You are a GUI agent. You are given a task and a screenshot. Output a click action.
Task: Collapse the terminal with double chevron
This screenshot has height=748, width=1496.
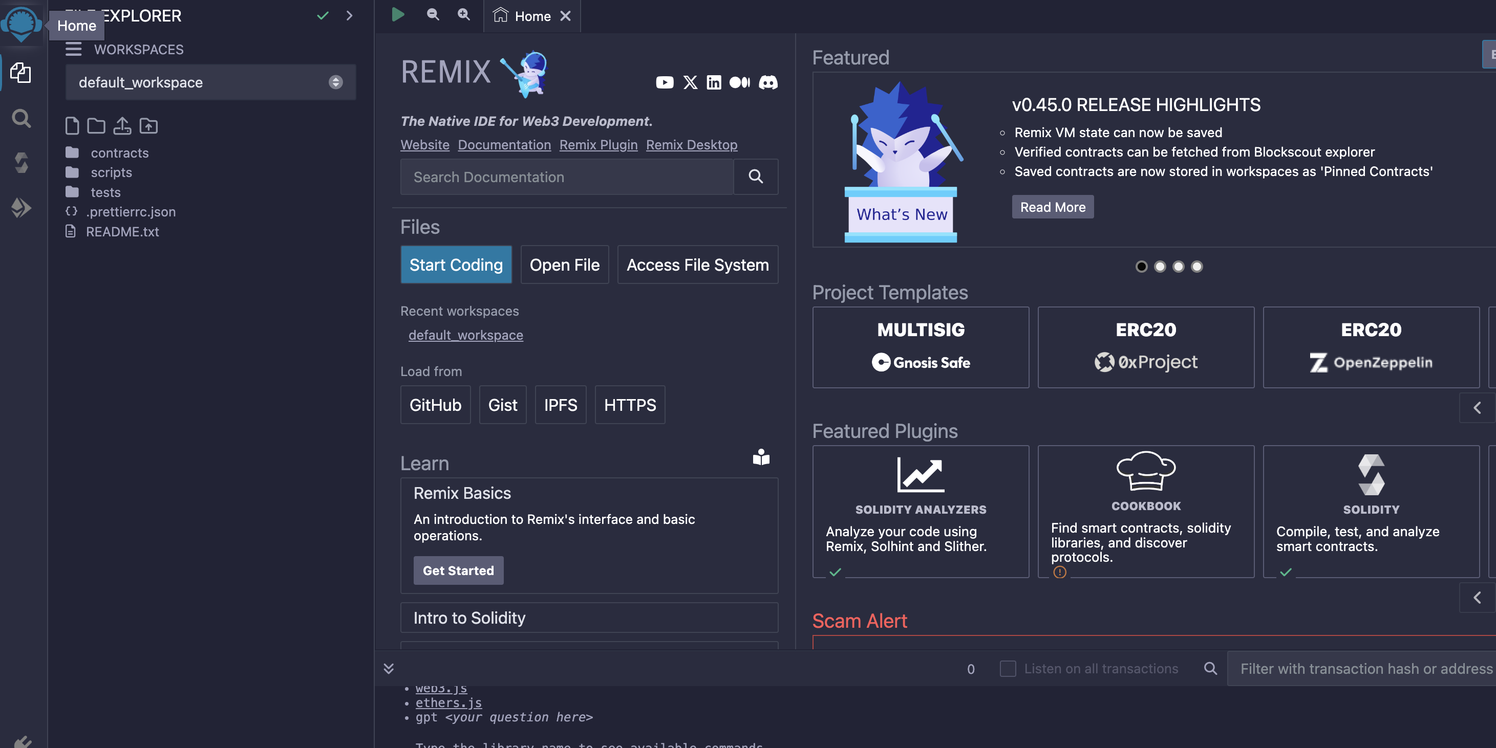(x=389, y=669)
